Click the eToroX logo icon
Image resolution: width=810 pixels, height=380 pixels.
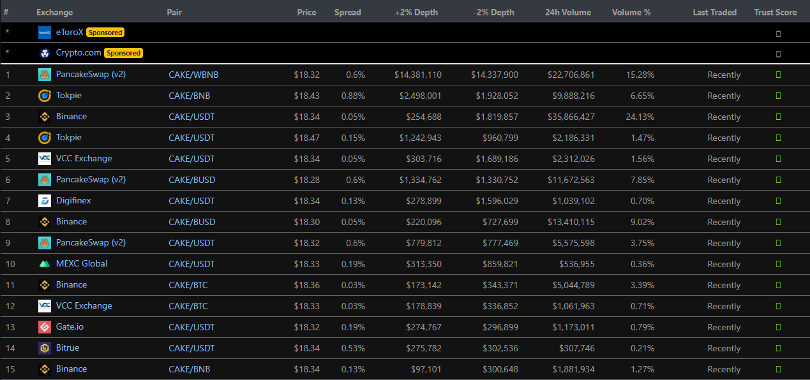pos(45,33)
